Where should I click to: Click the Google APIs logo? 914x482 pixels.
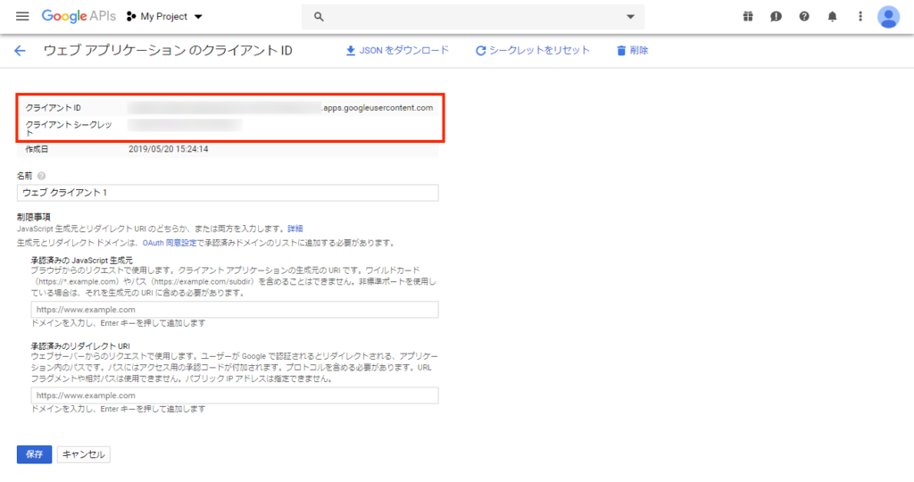point(77,16)
